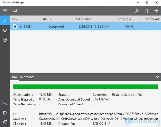Screen dimensions: 161x127
Task: Open the hamburger navigation menu
Action: pyautogui.click(x=5, y=11)
